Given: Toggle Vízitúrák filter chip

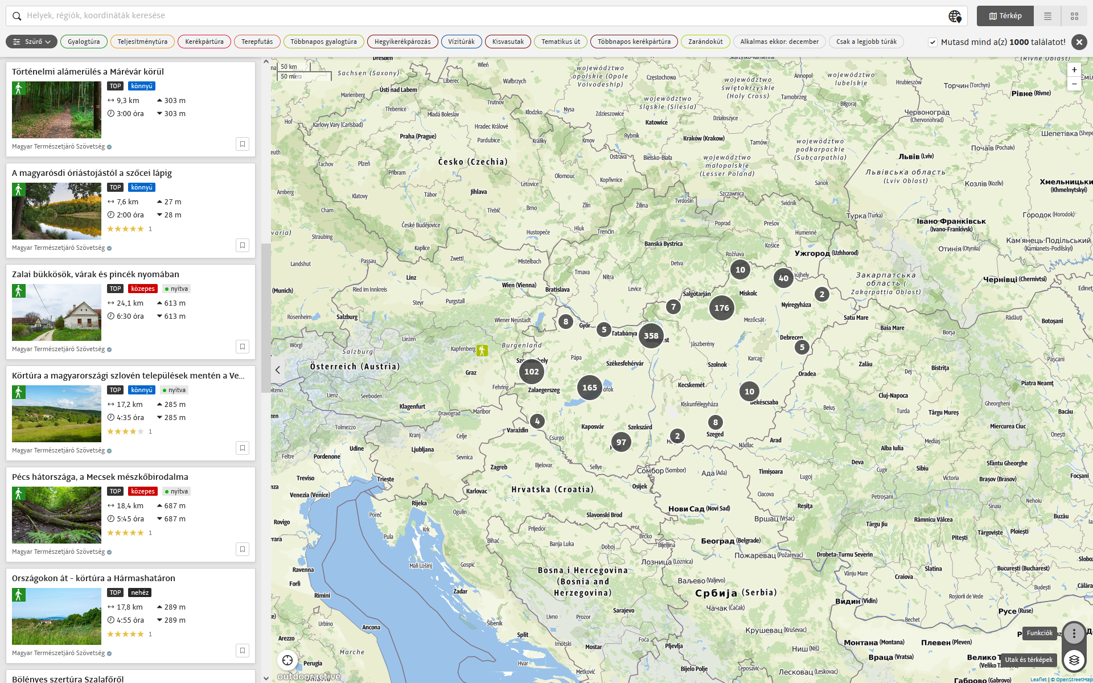Looking at the screenshot, I should pyautogui.click(x=461, y=42).
